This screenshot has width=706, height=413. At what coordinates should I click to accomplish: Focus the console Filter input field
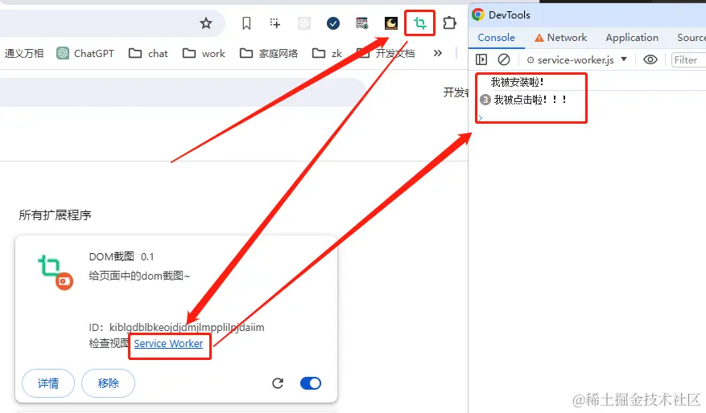coord(688,59)
